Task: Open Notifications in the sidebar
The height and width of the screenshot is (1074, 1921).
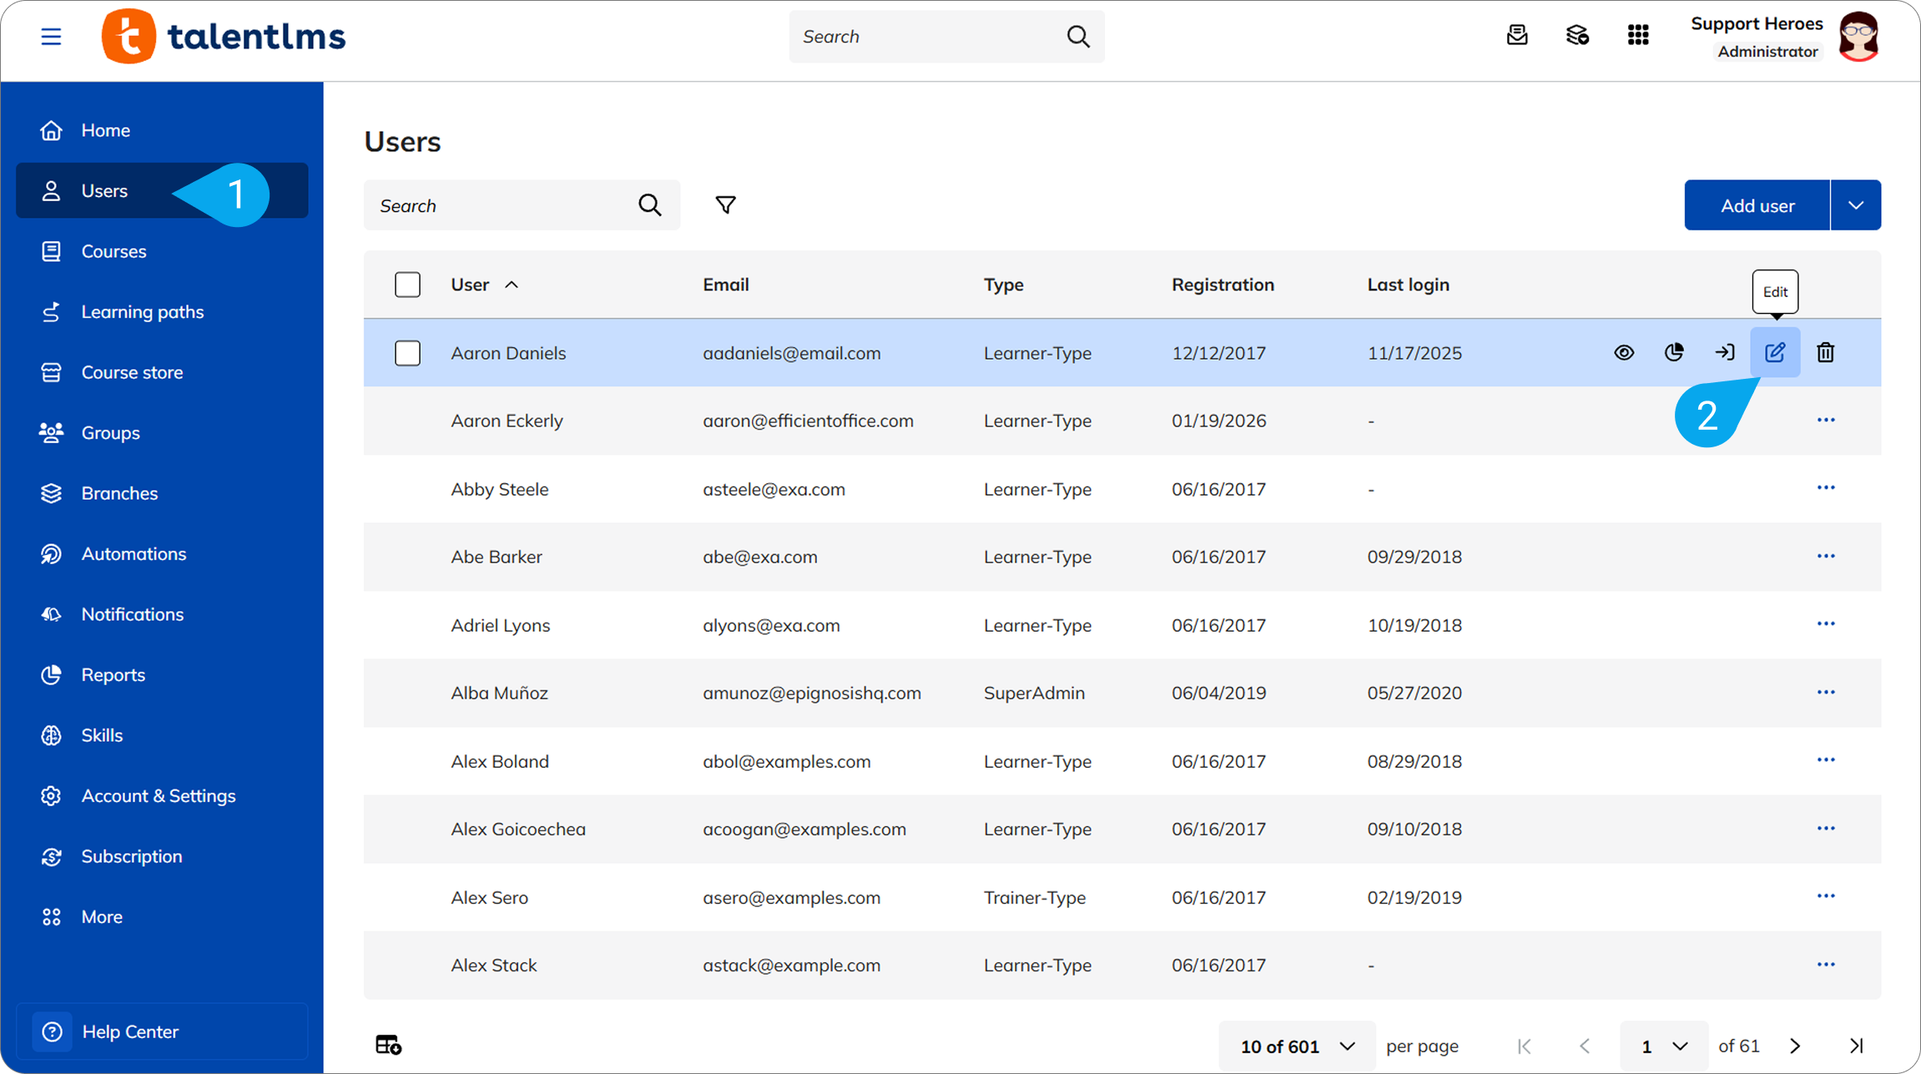Action: point(162,614)
